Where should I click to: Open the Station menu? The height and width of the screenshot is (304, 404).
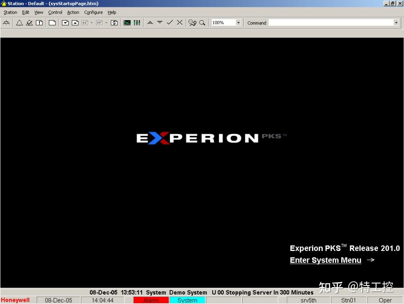[x=10, y=12]
